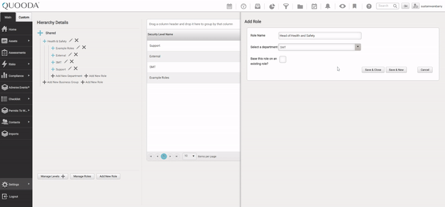This screenshot has height=207, width=445.
Task: Open the Settings sidebar menu
Action: click(16, 185)
